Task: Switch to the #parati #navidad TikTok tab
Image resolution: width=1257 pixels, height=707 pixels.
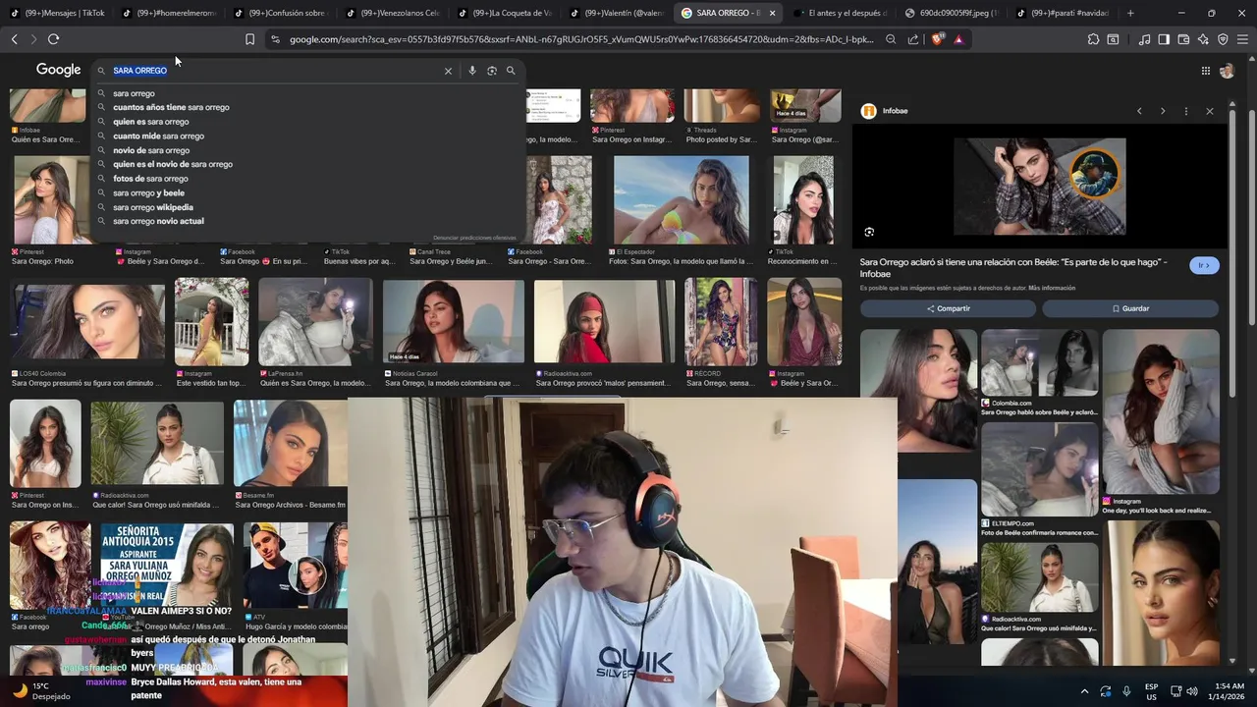Action: (x=1062, y=13)
